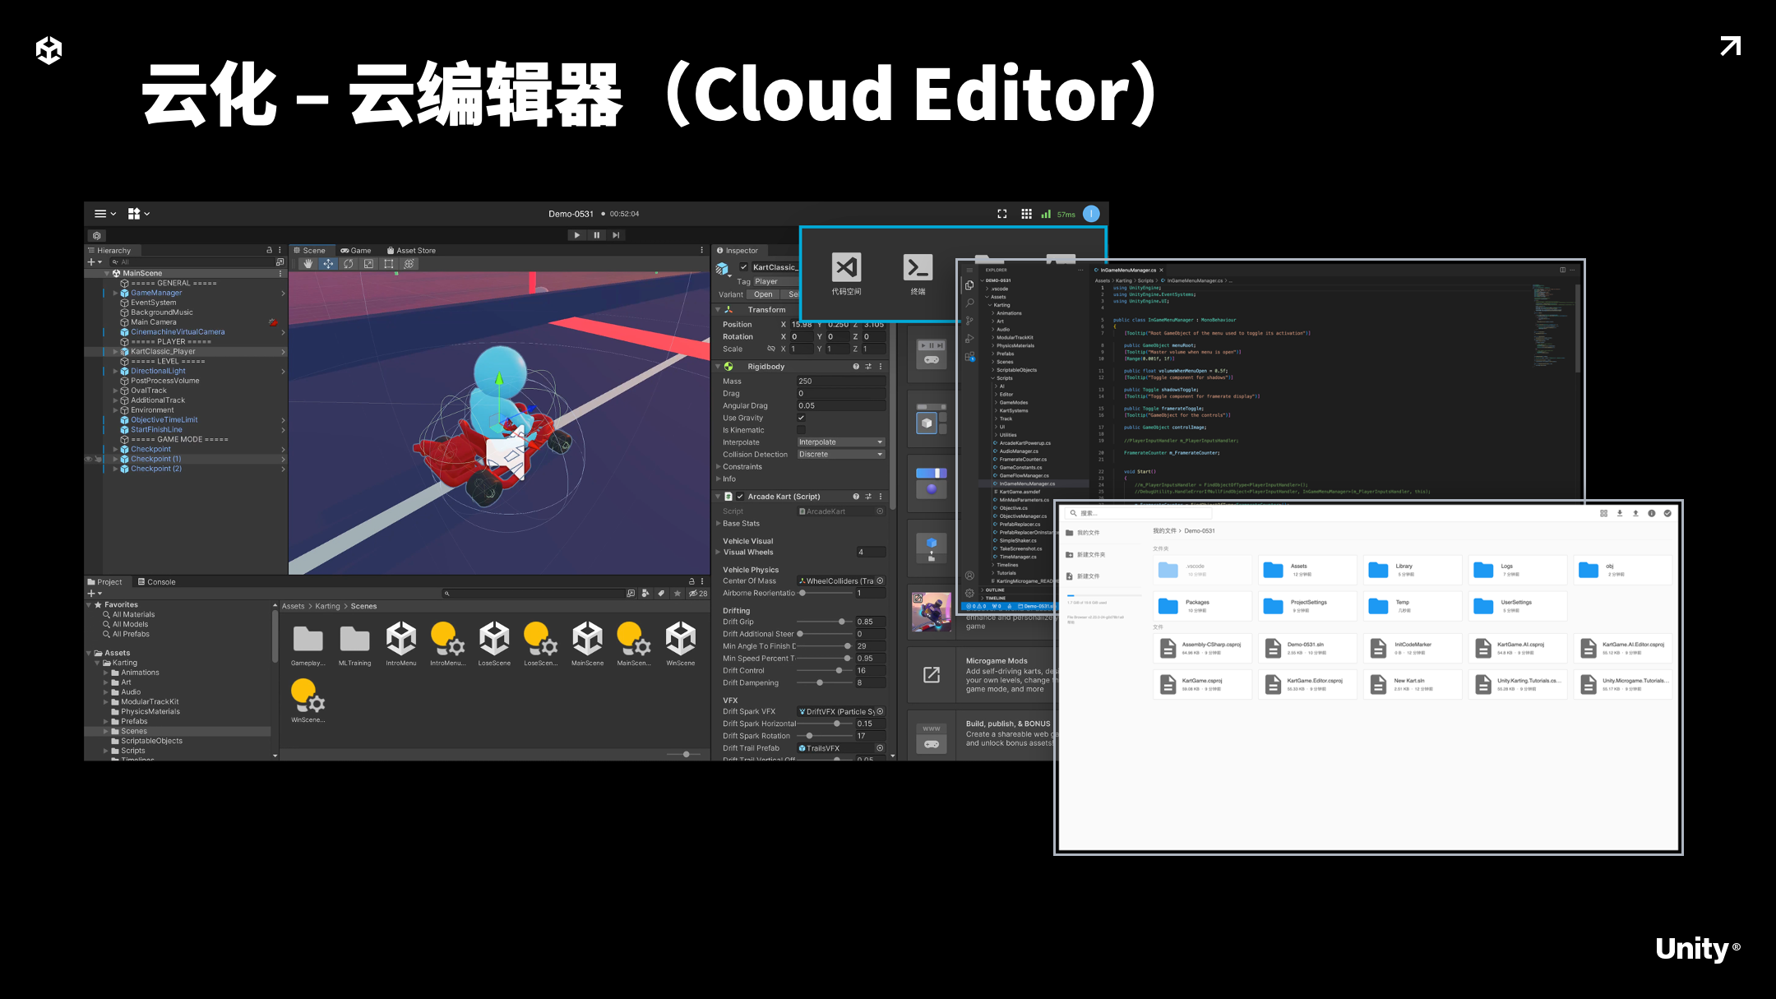1776x999 pixels.
Task: Select the Hand tool in Scene toolbar
Action: pyautogui.click(x=308, y=264)
